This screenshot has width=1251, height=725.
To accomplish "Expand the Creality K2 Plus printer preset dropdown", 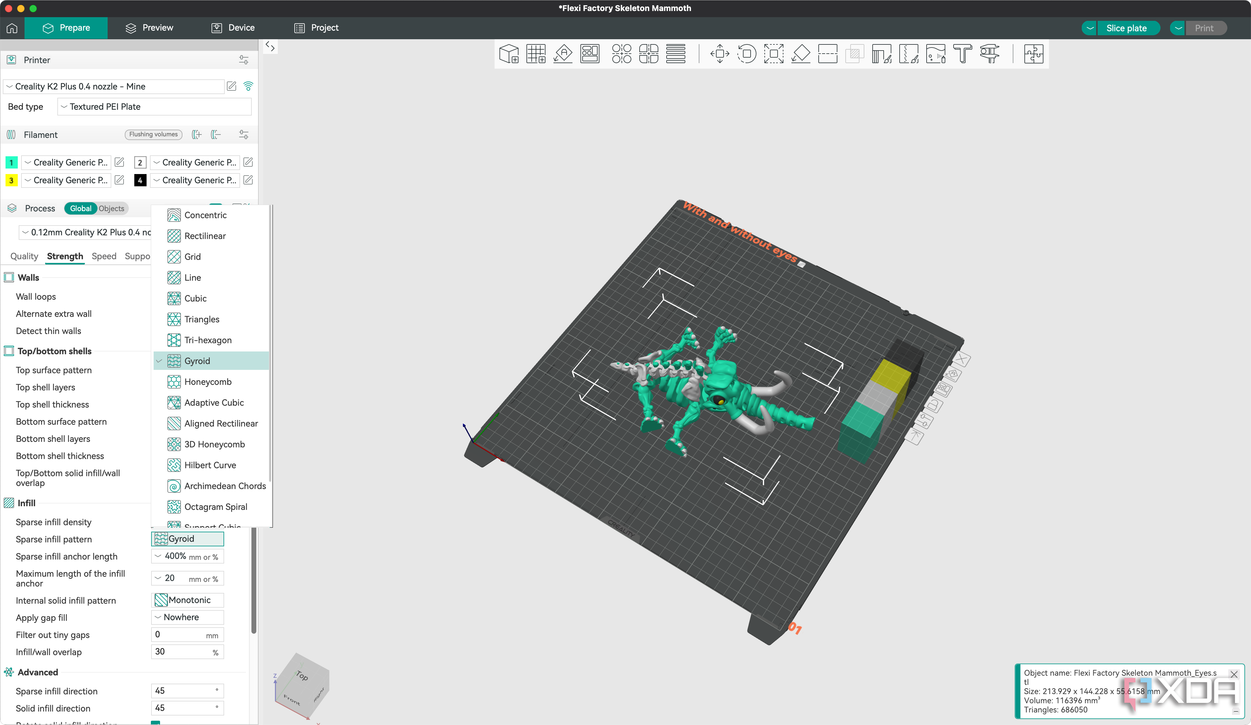I will coord(114,86).
